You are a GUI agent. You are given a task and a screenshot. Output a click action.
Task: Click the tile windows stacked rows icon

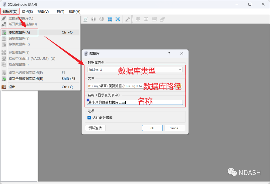pos(154,19)
